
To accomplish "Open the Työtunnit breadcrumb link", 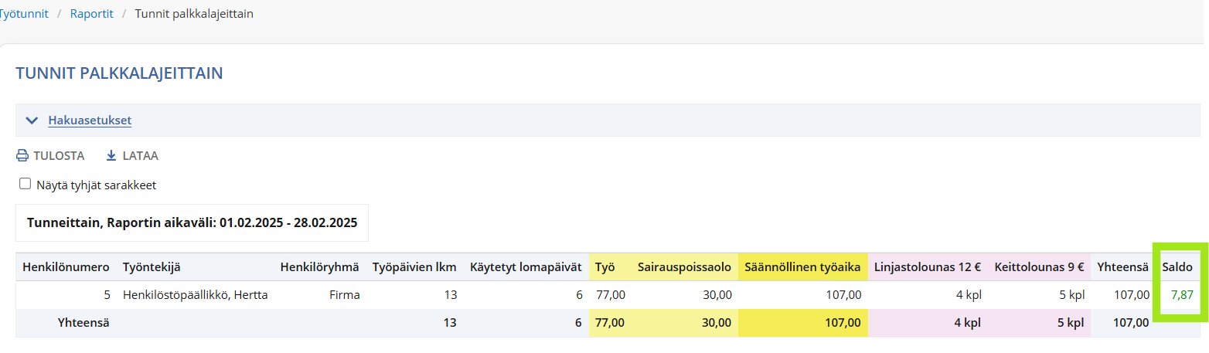I will [x=23, y=14].
